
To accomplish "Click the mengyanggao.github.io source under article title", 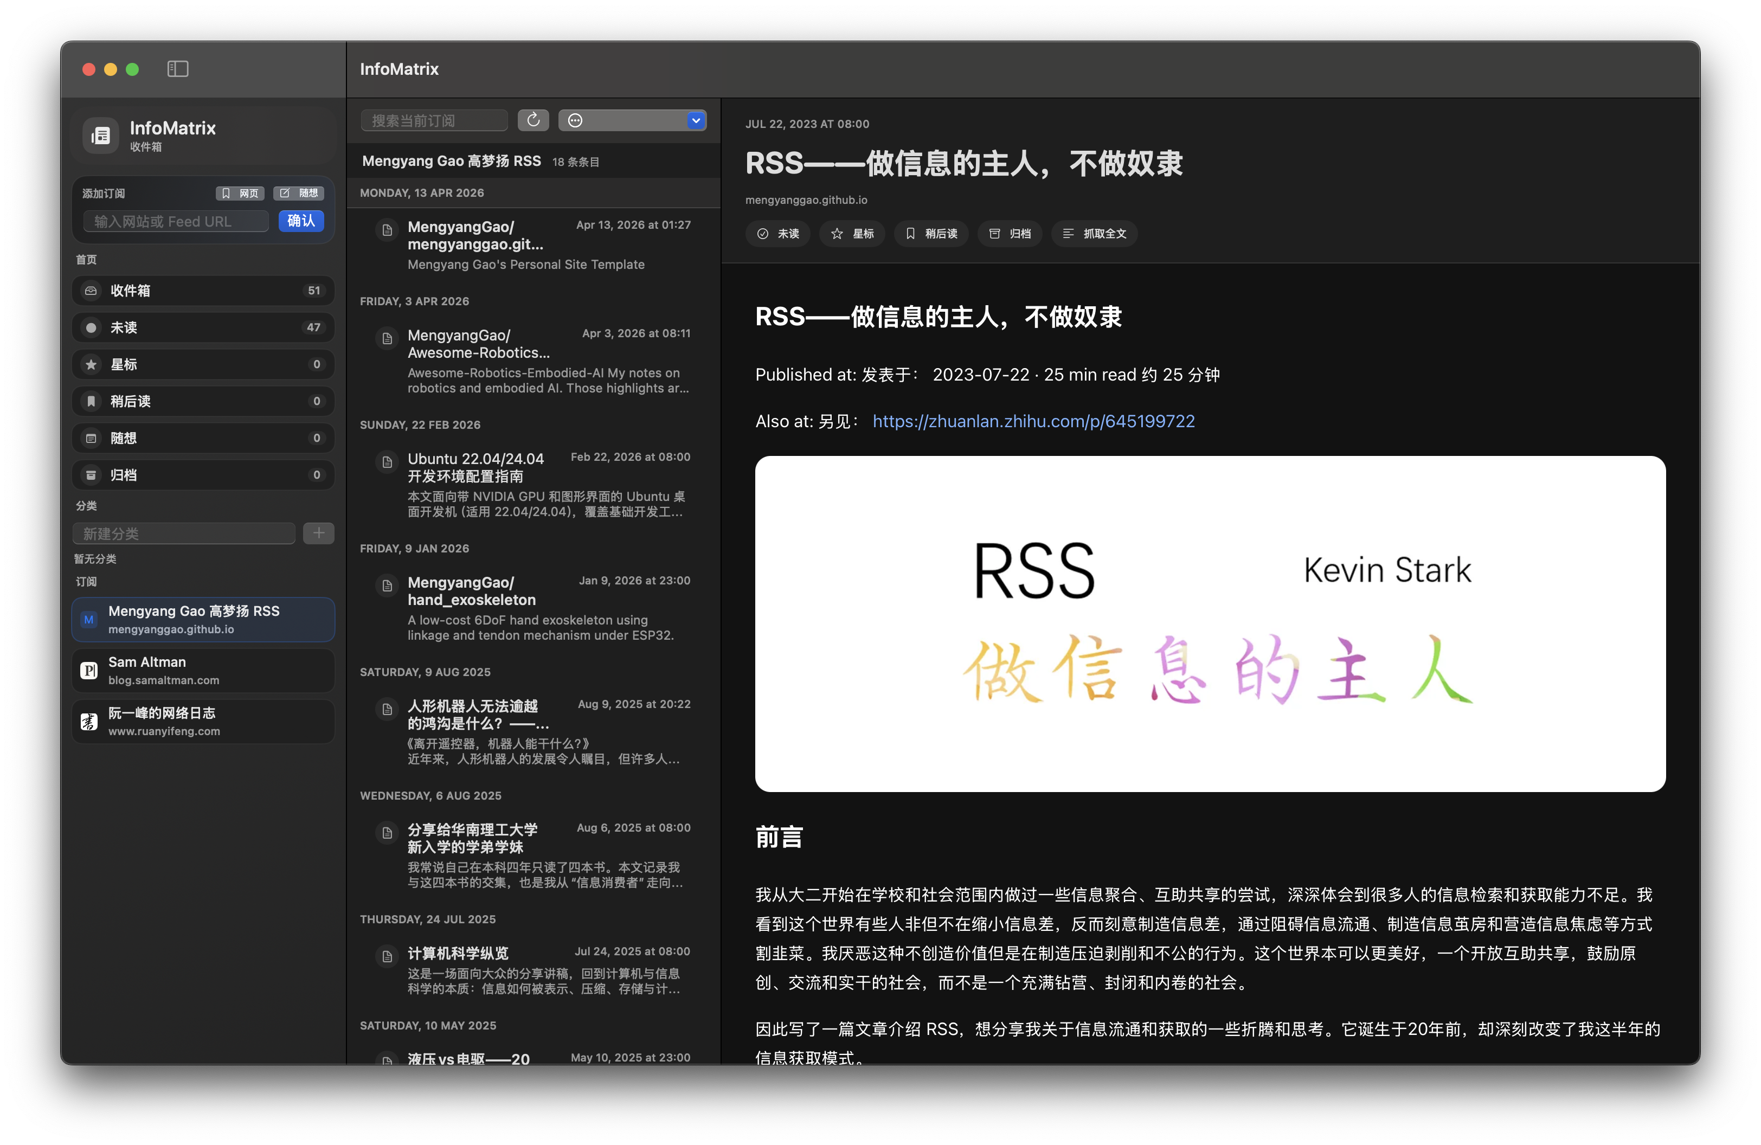I will (x=807, y=200).
